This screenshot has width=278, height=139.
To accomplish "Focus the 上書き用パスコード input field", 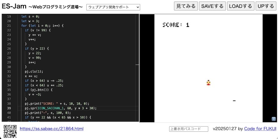I will pyautogui.click(x=189, y=129).
